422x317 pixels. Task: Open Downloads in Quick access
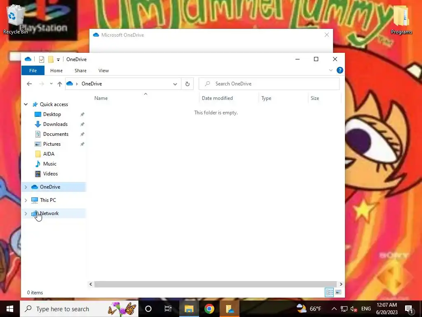point(56,124)
